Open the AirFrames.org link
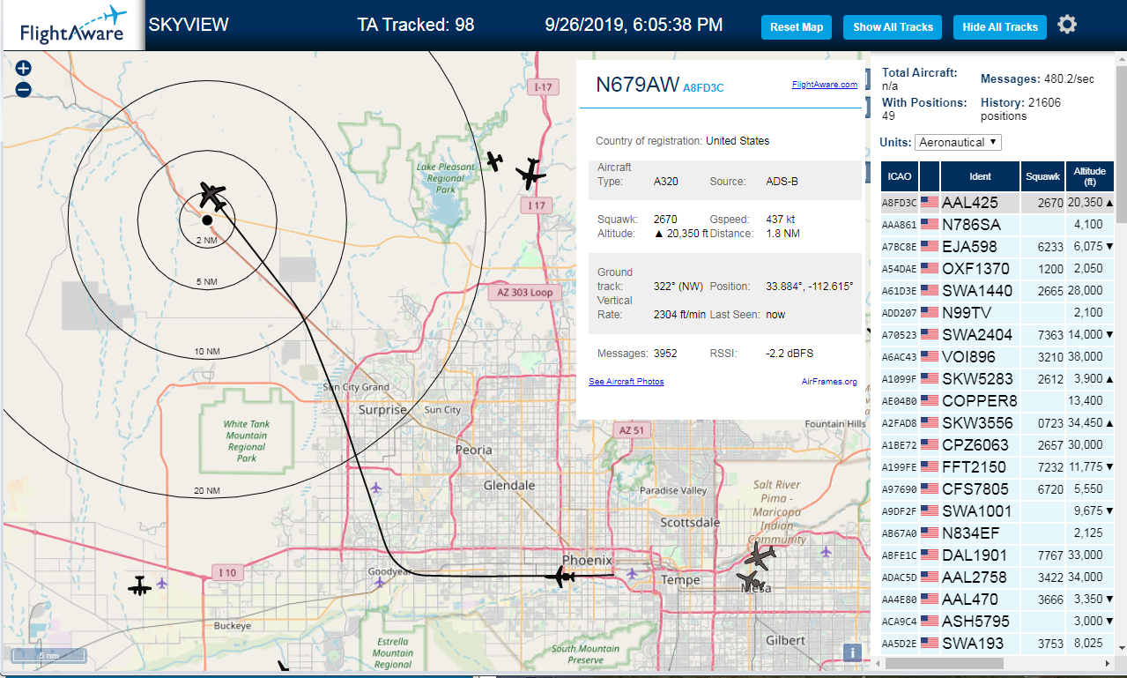1127x678 pixels. pos(829,382)
